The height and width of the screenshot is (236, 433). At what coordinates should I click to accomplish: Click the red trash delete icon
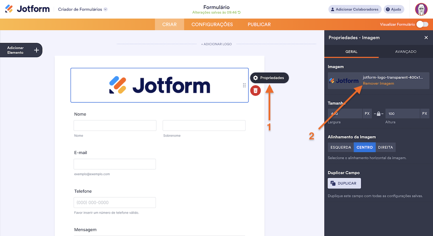[x=255, y=90]
